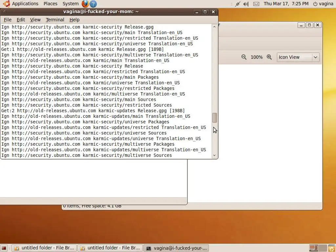
Task: Reset file browser zoom at 100%
Action: pos(257,57)
